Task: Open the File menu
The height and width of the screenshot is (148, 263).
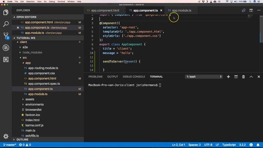Action: (16, 1)
